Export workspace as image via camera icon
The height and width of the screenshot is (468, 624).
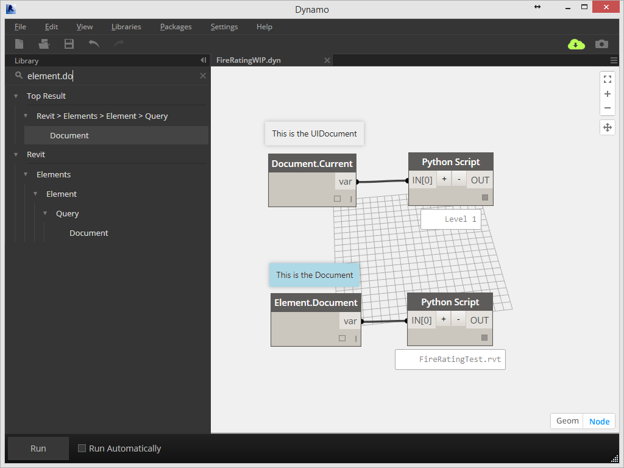(601, 44)
